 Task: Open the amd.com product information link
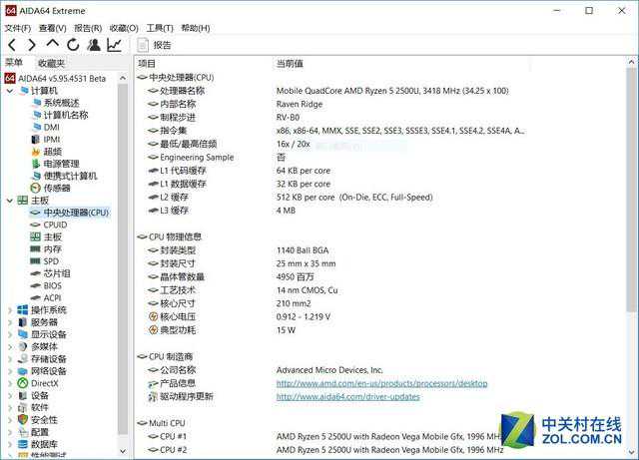pyautogui.click(x=381, y=383)
